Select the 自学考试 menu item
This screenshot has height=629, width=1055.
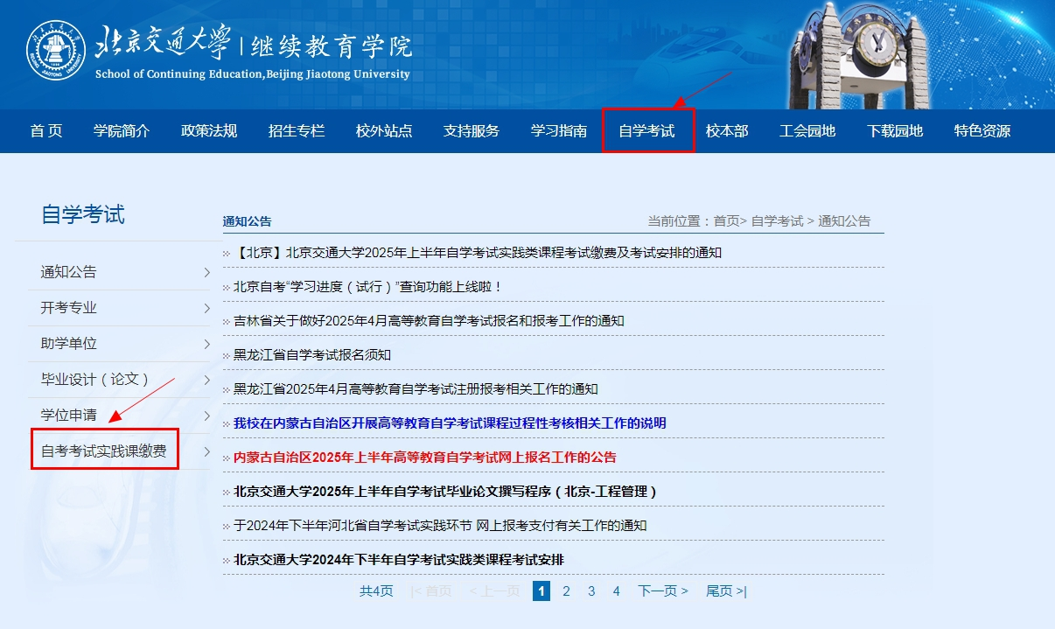tap(648, 130)
